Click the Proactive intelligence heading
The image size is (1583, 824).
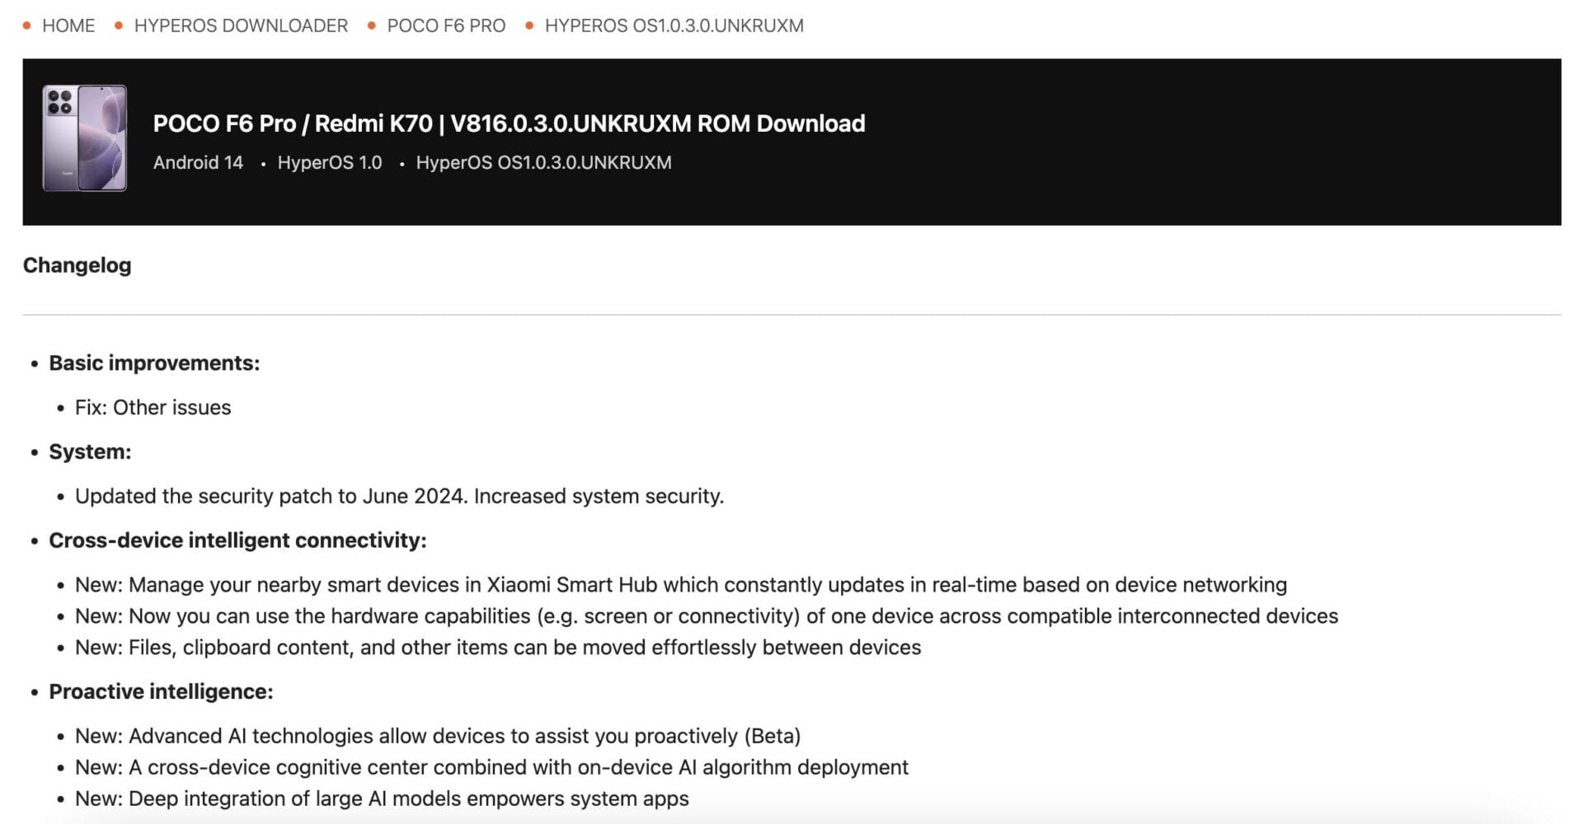point(161,692)
